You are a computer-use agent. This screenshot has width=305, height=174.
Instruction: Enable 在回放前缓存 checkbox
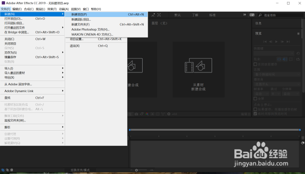[x=255, y=64]
